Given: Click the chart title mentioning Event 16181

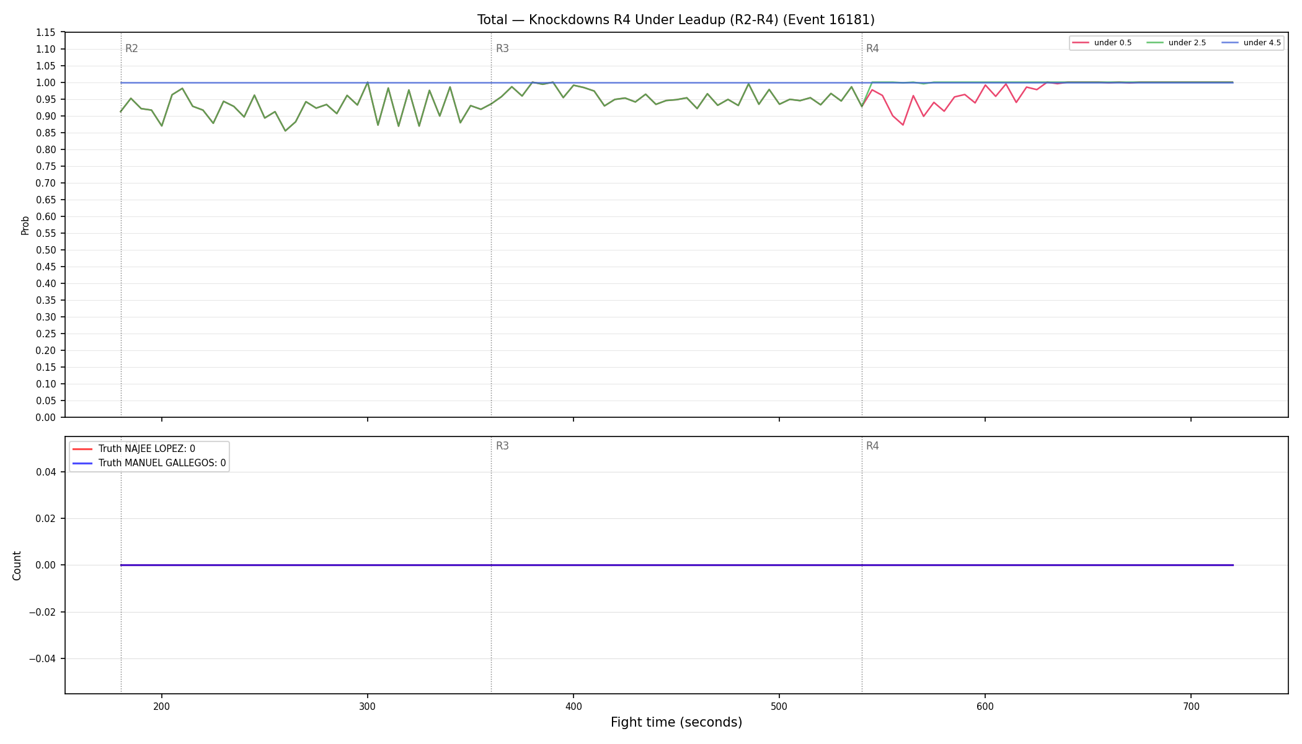Looking at the screenshot, I should [676, 20].
